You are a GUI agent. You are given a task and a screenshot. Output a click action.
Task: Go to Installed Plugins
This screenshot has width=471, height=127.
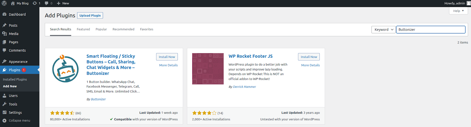[x=15, y=79]
